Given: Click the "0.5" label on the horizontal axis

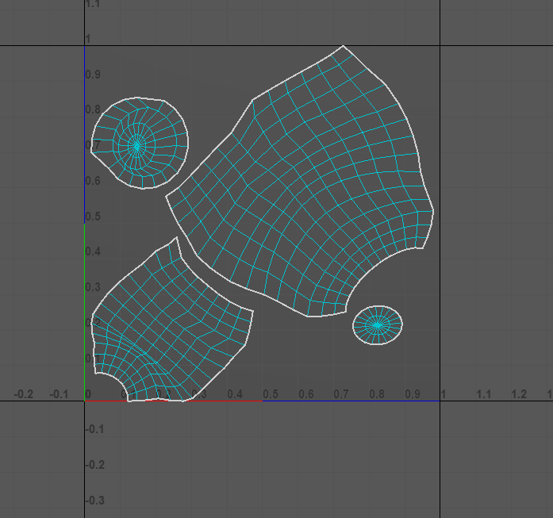Looking at the screenshot, I should (271, 394).
